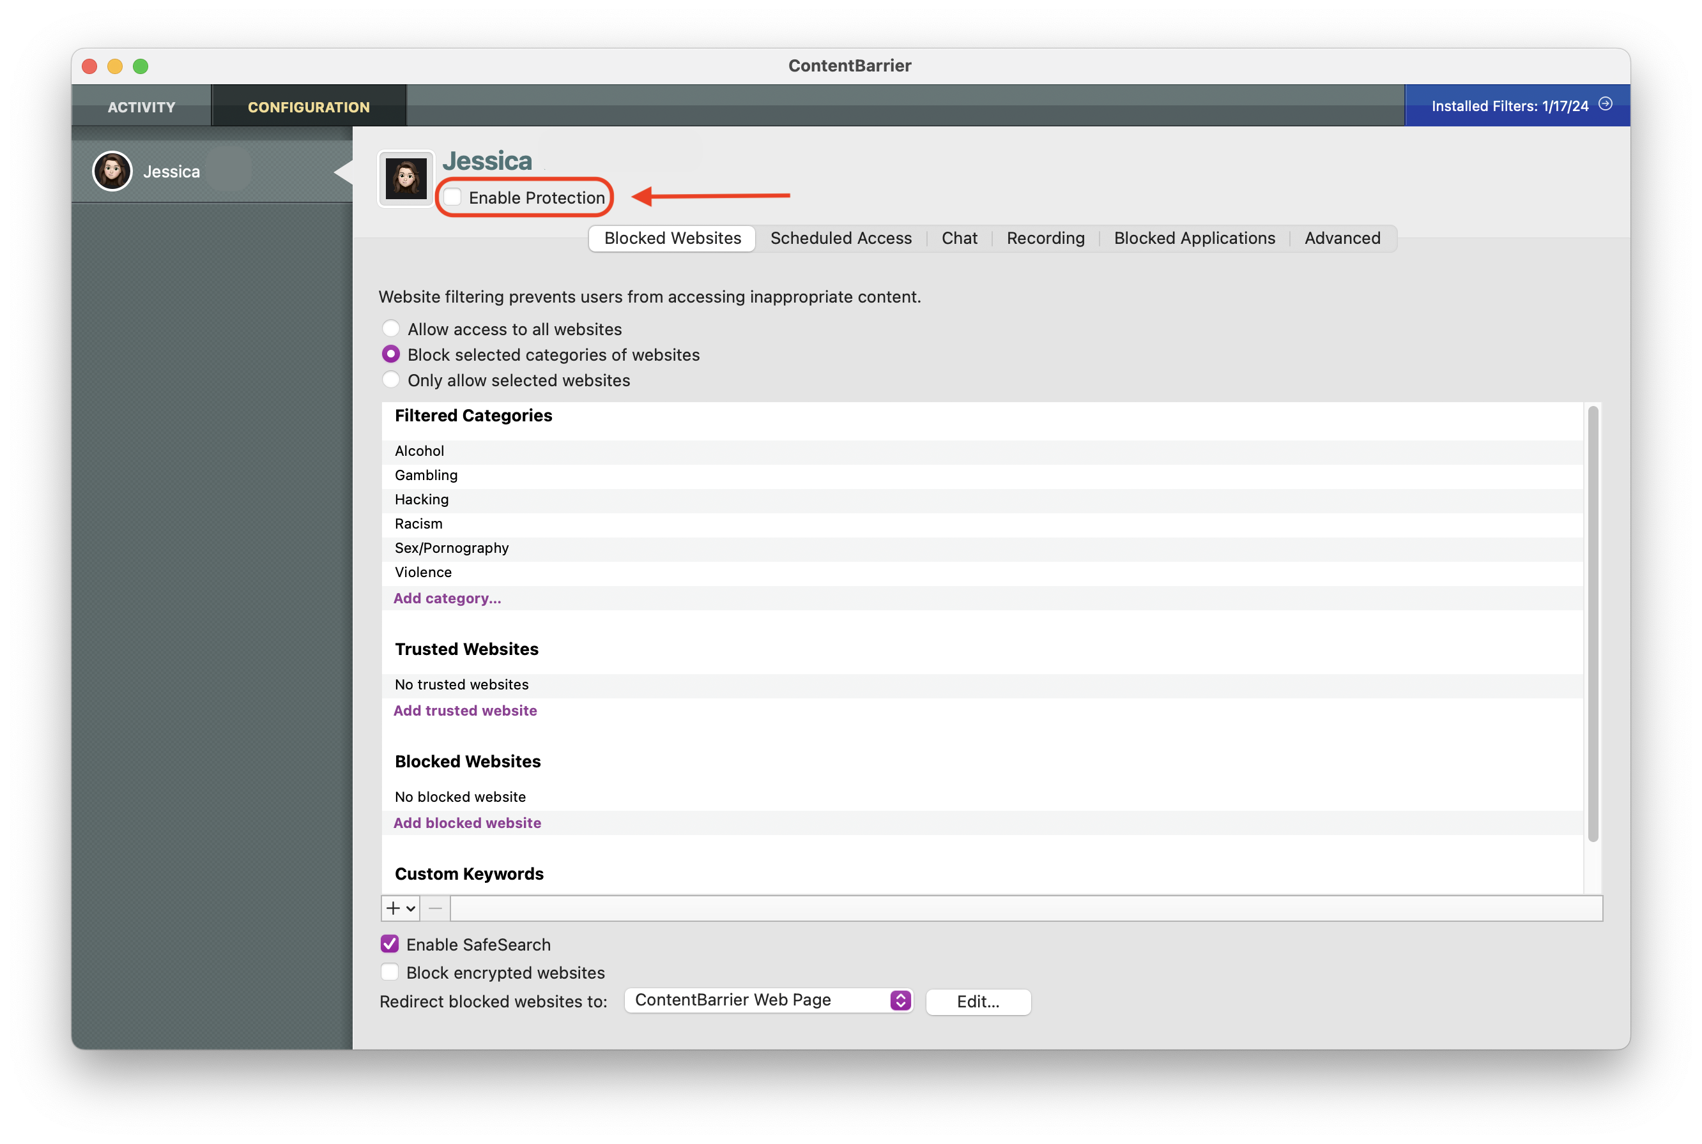Click the green full-screen window button
The image size is (1702, 1144).
pos(141,66)
